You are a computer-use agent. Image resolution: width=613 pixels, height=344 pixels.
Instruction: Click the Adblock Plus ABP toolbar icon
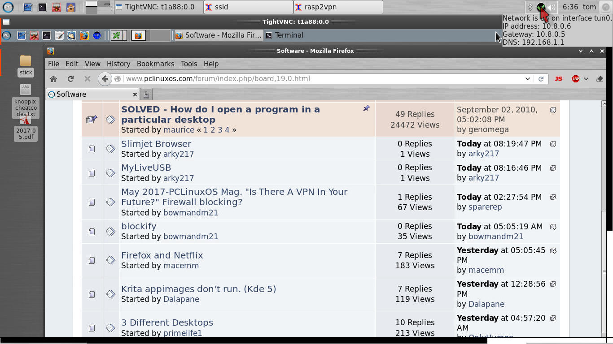point(575,79)
